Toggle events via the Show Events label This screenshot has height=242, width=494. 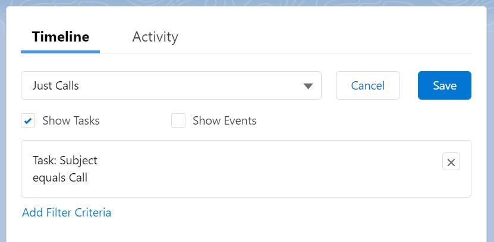click(225, 120)
